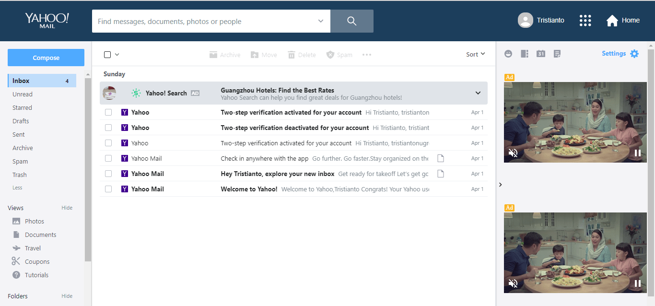This screenshot has width=655, height=306.
Task: Open the emoji smiley panel icon
Action: click(x=508, y=54)
